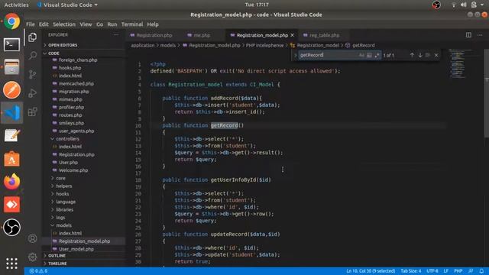Screen dimensions: 489x275
Task: Open the Run and Debug view
Action: (x=32, y=93)
